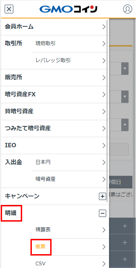Image resolution: width=136 pixels, height=268 pixels.
Task: Go to 暗号資産FX
Action: coord(55,95)
